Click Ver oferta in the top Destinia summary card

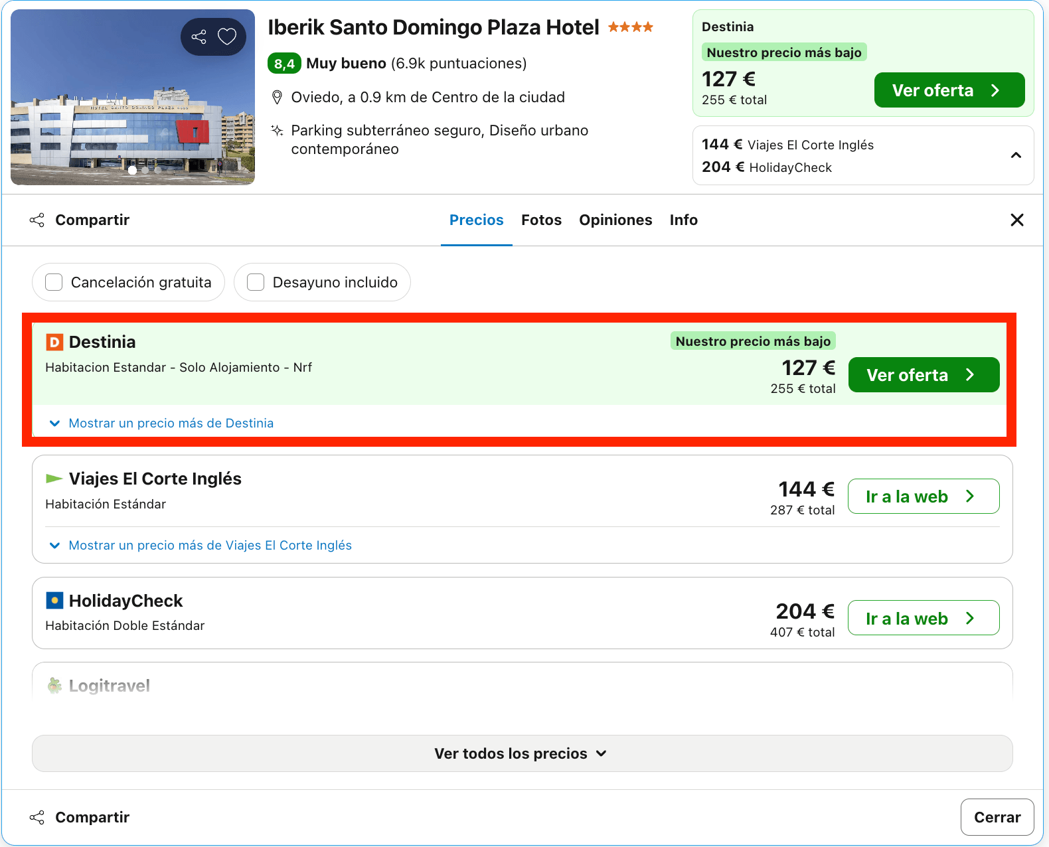click(x=949, y=90)
